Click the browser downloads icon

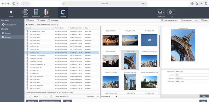[x=192, y=3]
